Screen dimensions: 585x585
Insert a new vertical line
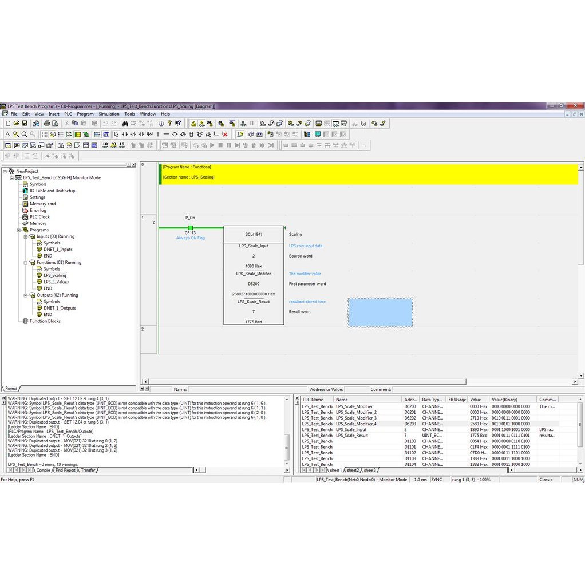pos(158,135)
